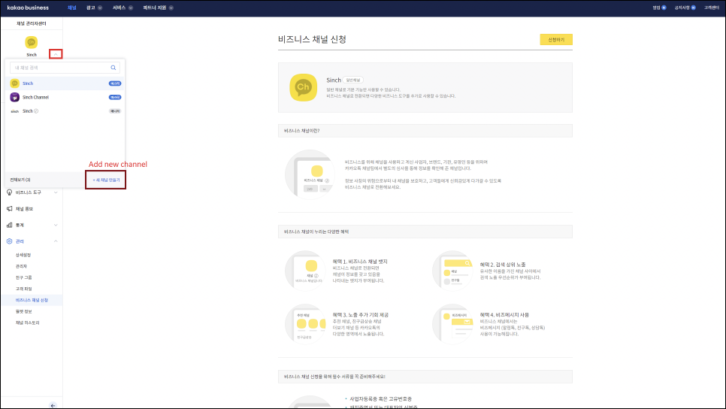The height and width of the screenshot is (409, 726).
Task: Click the info icon beside third Sinch
Action: (36, 111)
